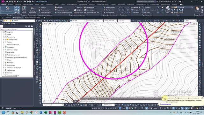The image size is (204, 115).
Task: Select Коридоры in the Toolspace tree
Action: (x=10, y=63)
